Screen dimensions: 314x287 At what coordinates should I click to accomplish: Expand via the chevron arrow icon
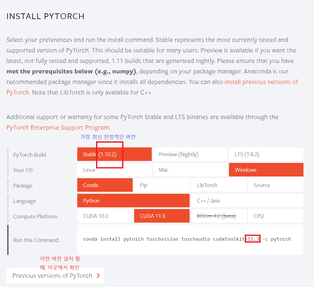98,275
